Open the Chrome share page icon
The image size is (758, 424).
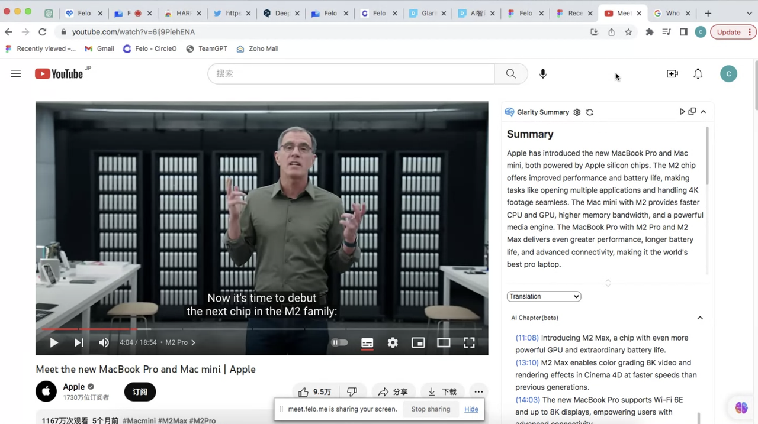[x=611, y=32]
